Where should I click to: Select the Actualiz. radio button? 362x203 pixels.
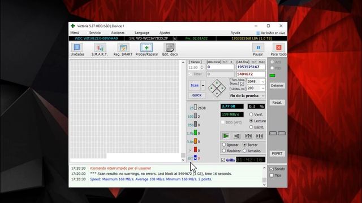(x=244, y=151)
